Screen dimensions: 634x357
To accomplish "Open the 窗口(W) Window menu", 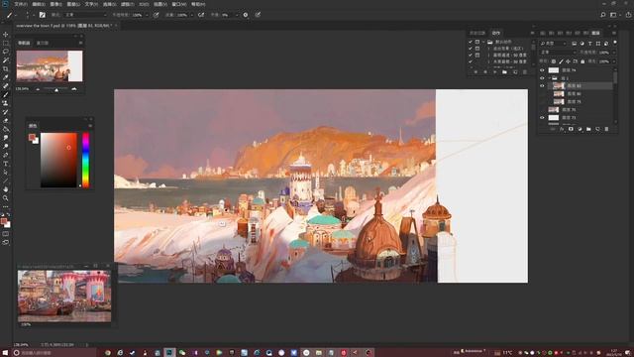I will pos(179,4).
